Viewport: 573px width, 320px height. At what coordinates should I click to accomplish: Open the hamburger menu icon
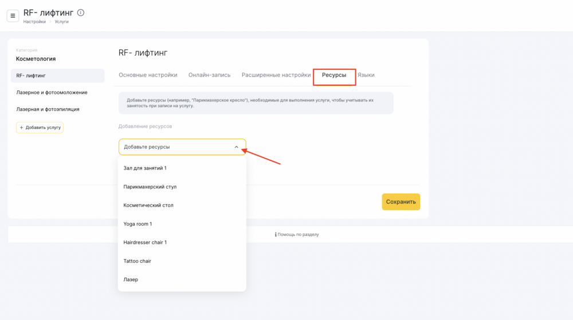coord(13,15)
